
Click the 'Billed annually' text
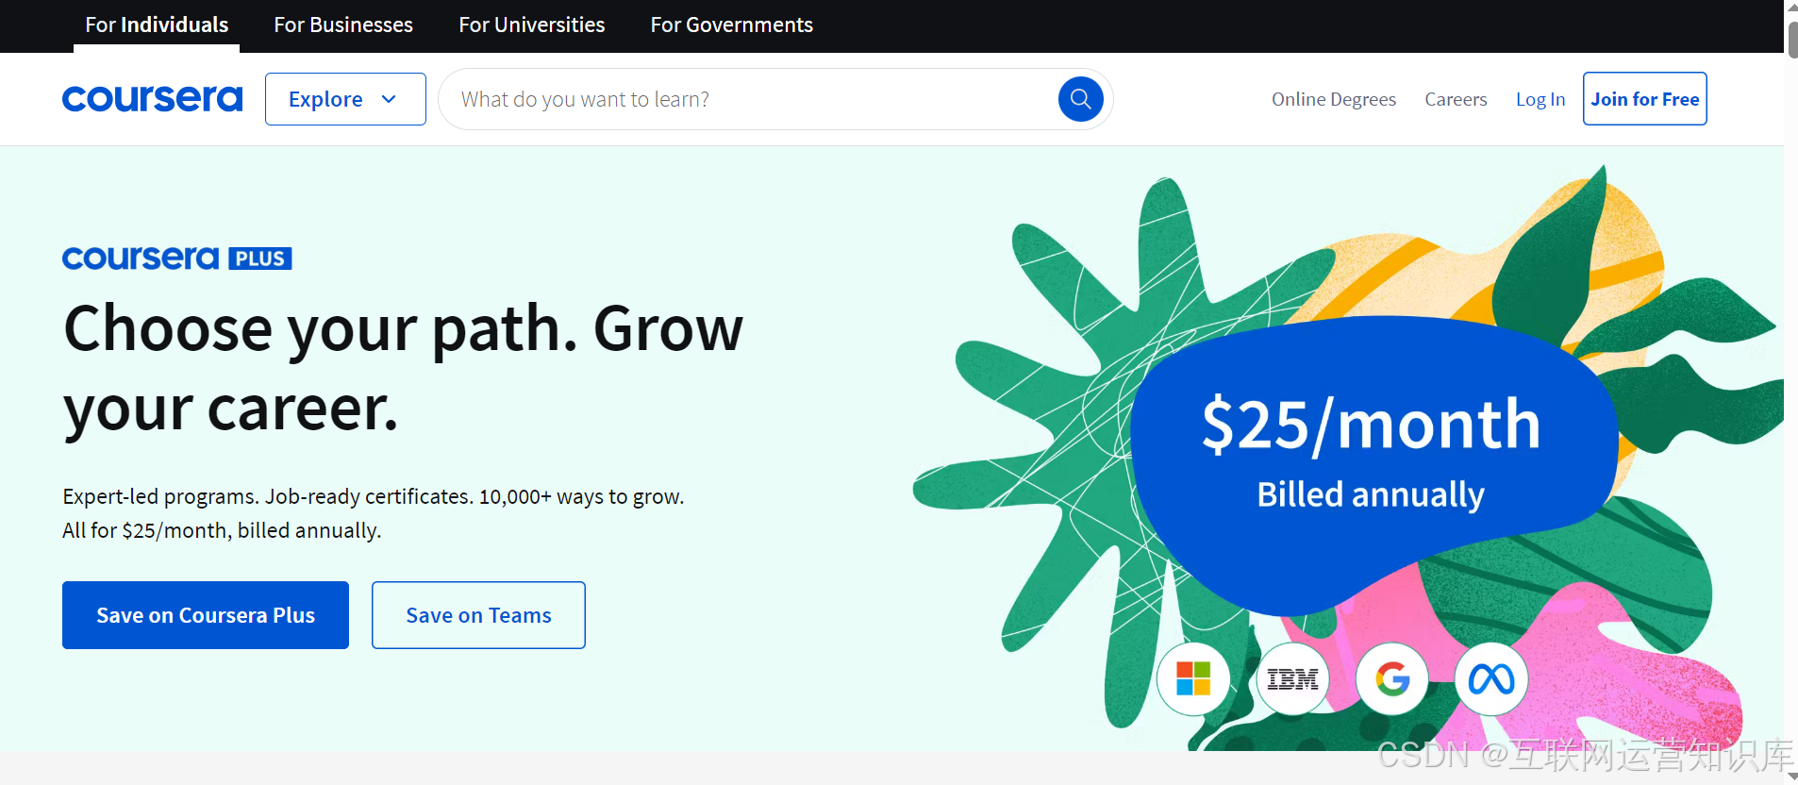click(x=1371, y=494)
